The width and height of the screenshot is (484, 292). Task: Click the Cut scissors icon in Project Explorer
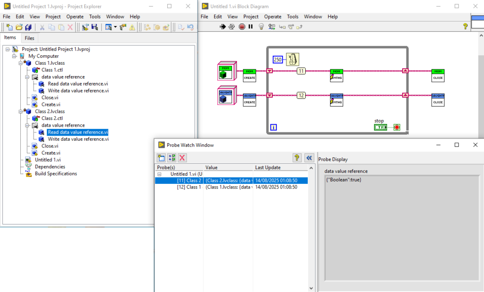point(42,27)
